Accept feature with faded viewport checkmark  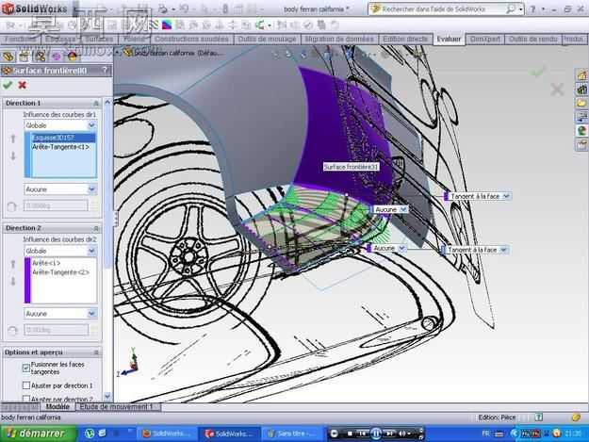[x=537, y=72]
